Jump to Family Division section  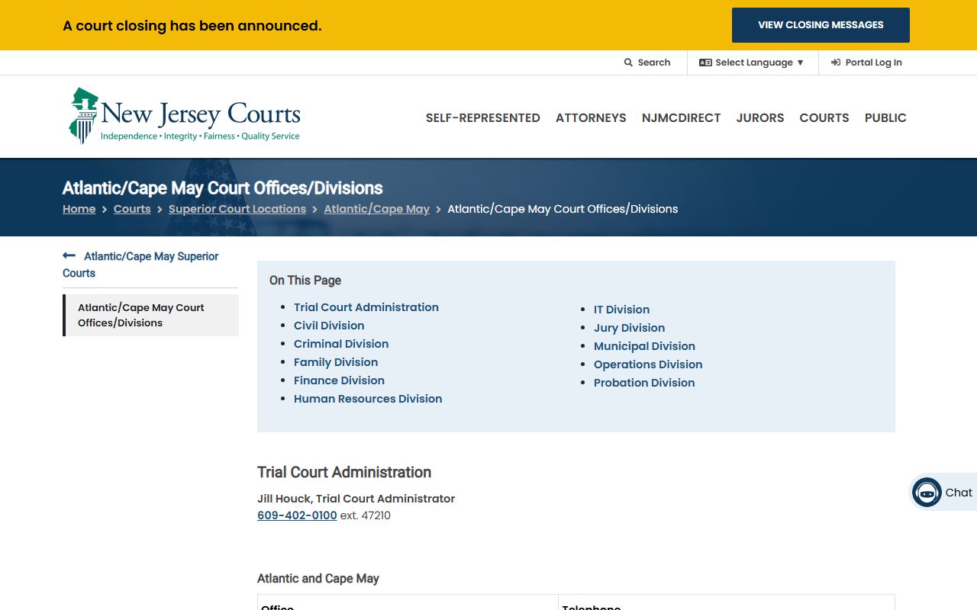tap(336, 362)
